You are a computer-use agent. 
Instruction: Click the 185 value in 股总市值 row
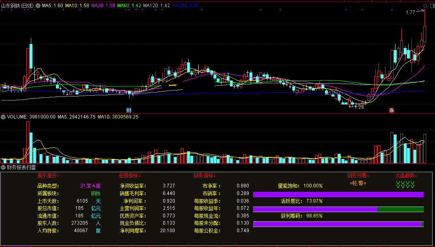tap(79, 208)
